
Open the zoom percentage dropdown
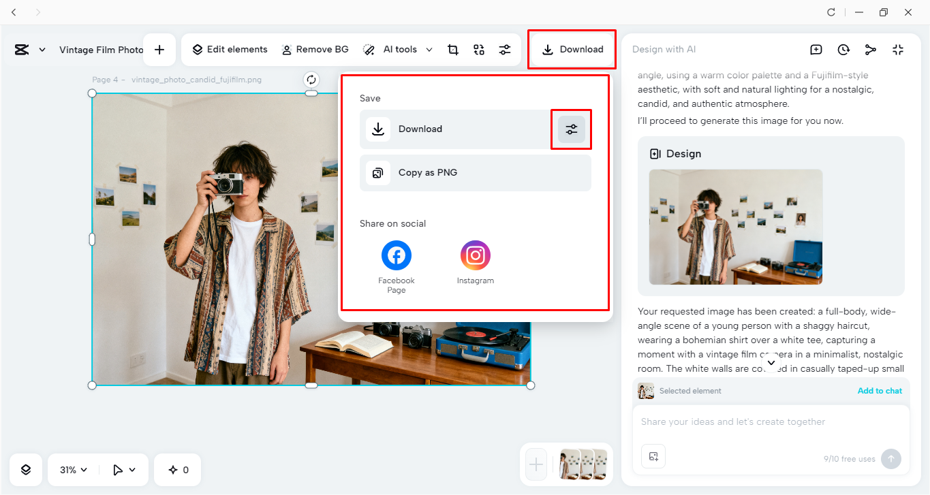71,469
